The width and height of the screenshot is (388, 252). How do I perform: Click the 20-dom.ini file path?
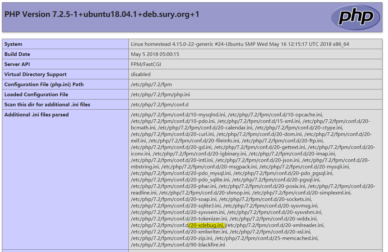click(259, 134)
